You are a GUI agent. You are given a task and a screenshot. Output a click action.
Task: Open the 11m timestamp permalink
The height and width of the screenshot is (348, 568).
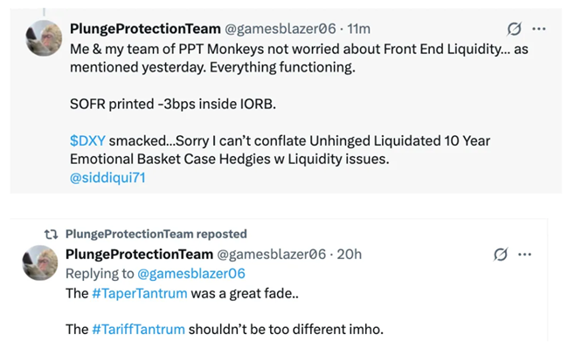click(358, 29)
